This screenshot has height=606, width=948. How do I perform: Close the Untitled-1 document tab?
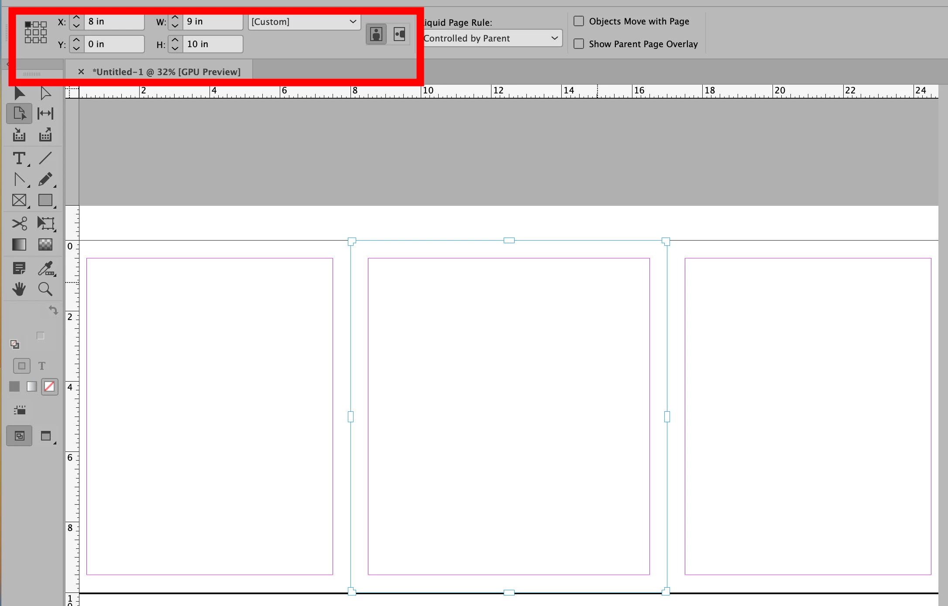click(x=81, y=72)
